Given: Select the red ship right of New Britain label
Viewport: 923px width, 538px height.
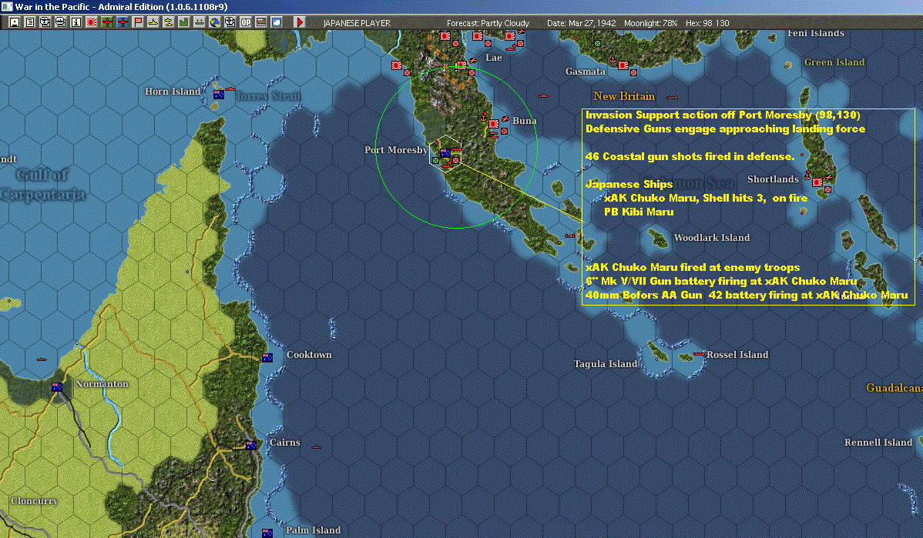Looking at the screenshot, I should click(672, 98).
